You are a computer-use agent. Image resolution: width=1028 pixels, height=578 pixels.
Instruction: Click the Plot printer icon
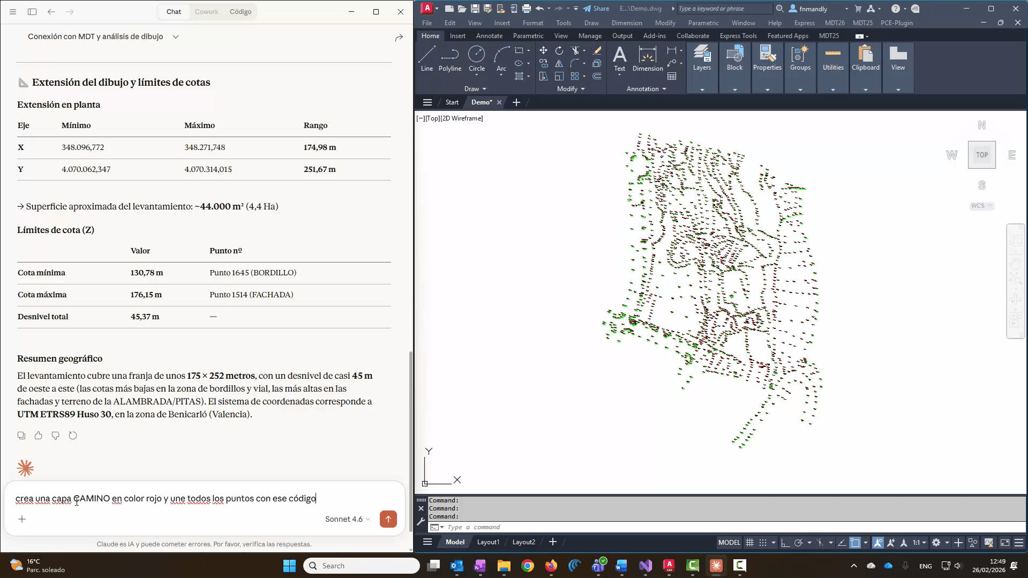click(527, 9)
